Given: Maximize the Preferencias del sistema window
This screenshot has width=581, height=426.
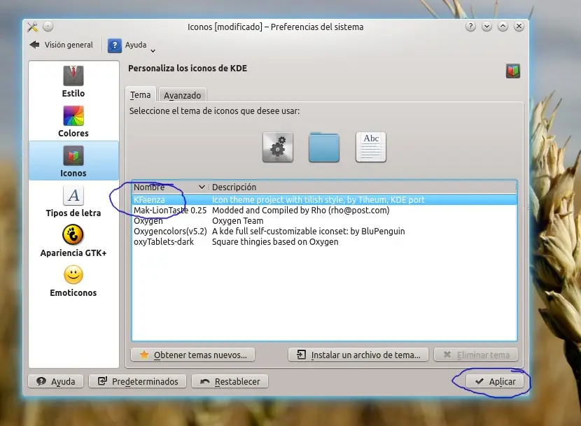Looking at the screenshot, I should click(503, 27).
